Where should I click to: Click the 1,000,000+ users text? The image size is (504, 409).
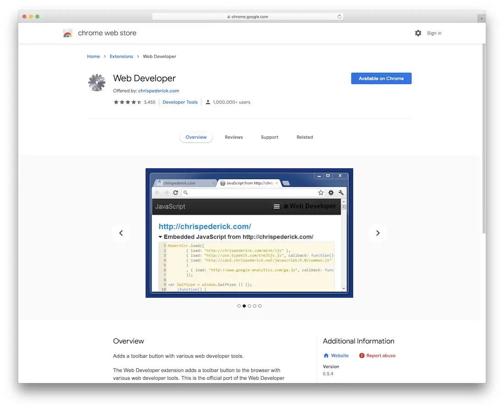pyautogui.click(x=231, y=102)
